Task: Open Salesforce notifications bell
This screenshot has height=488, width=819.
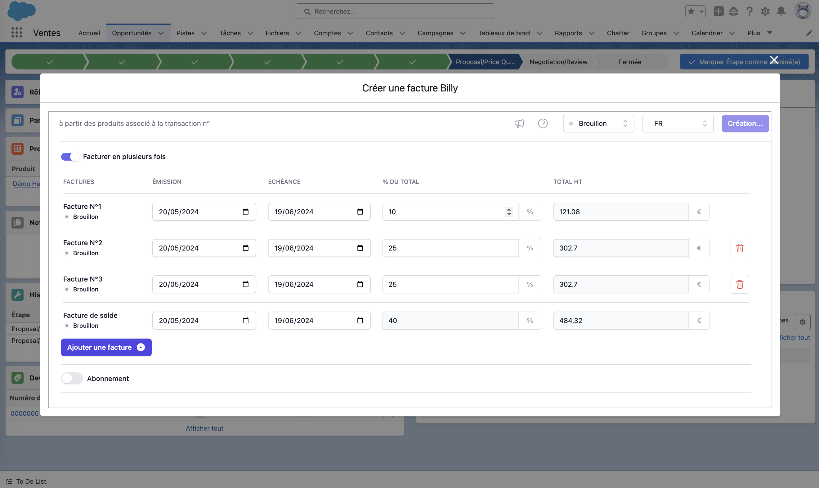Action: click(781, 11)
